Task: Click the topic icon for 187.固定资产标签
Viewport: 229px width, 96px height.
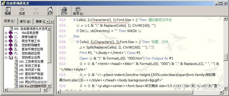Action: 16,74
